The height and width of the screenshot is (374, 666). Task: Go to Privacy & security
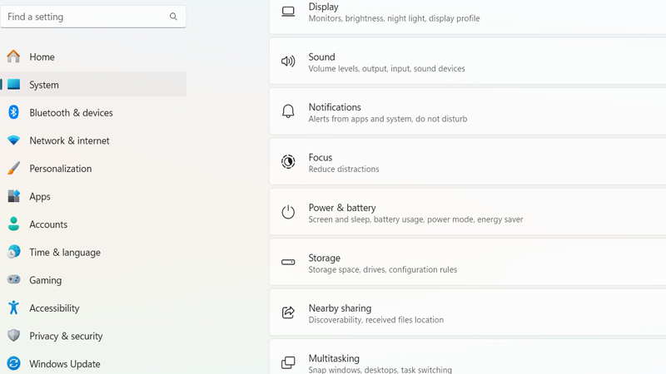[x=93, y=337]
